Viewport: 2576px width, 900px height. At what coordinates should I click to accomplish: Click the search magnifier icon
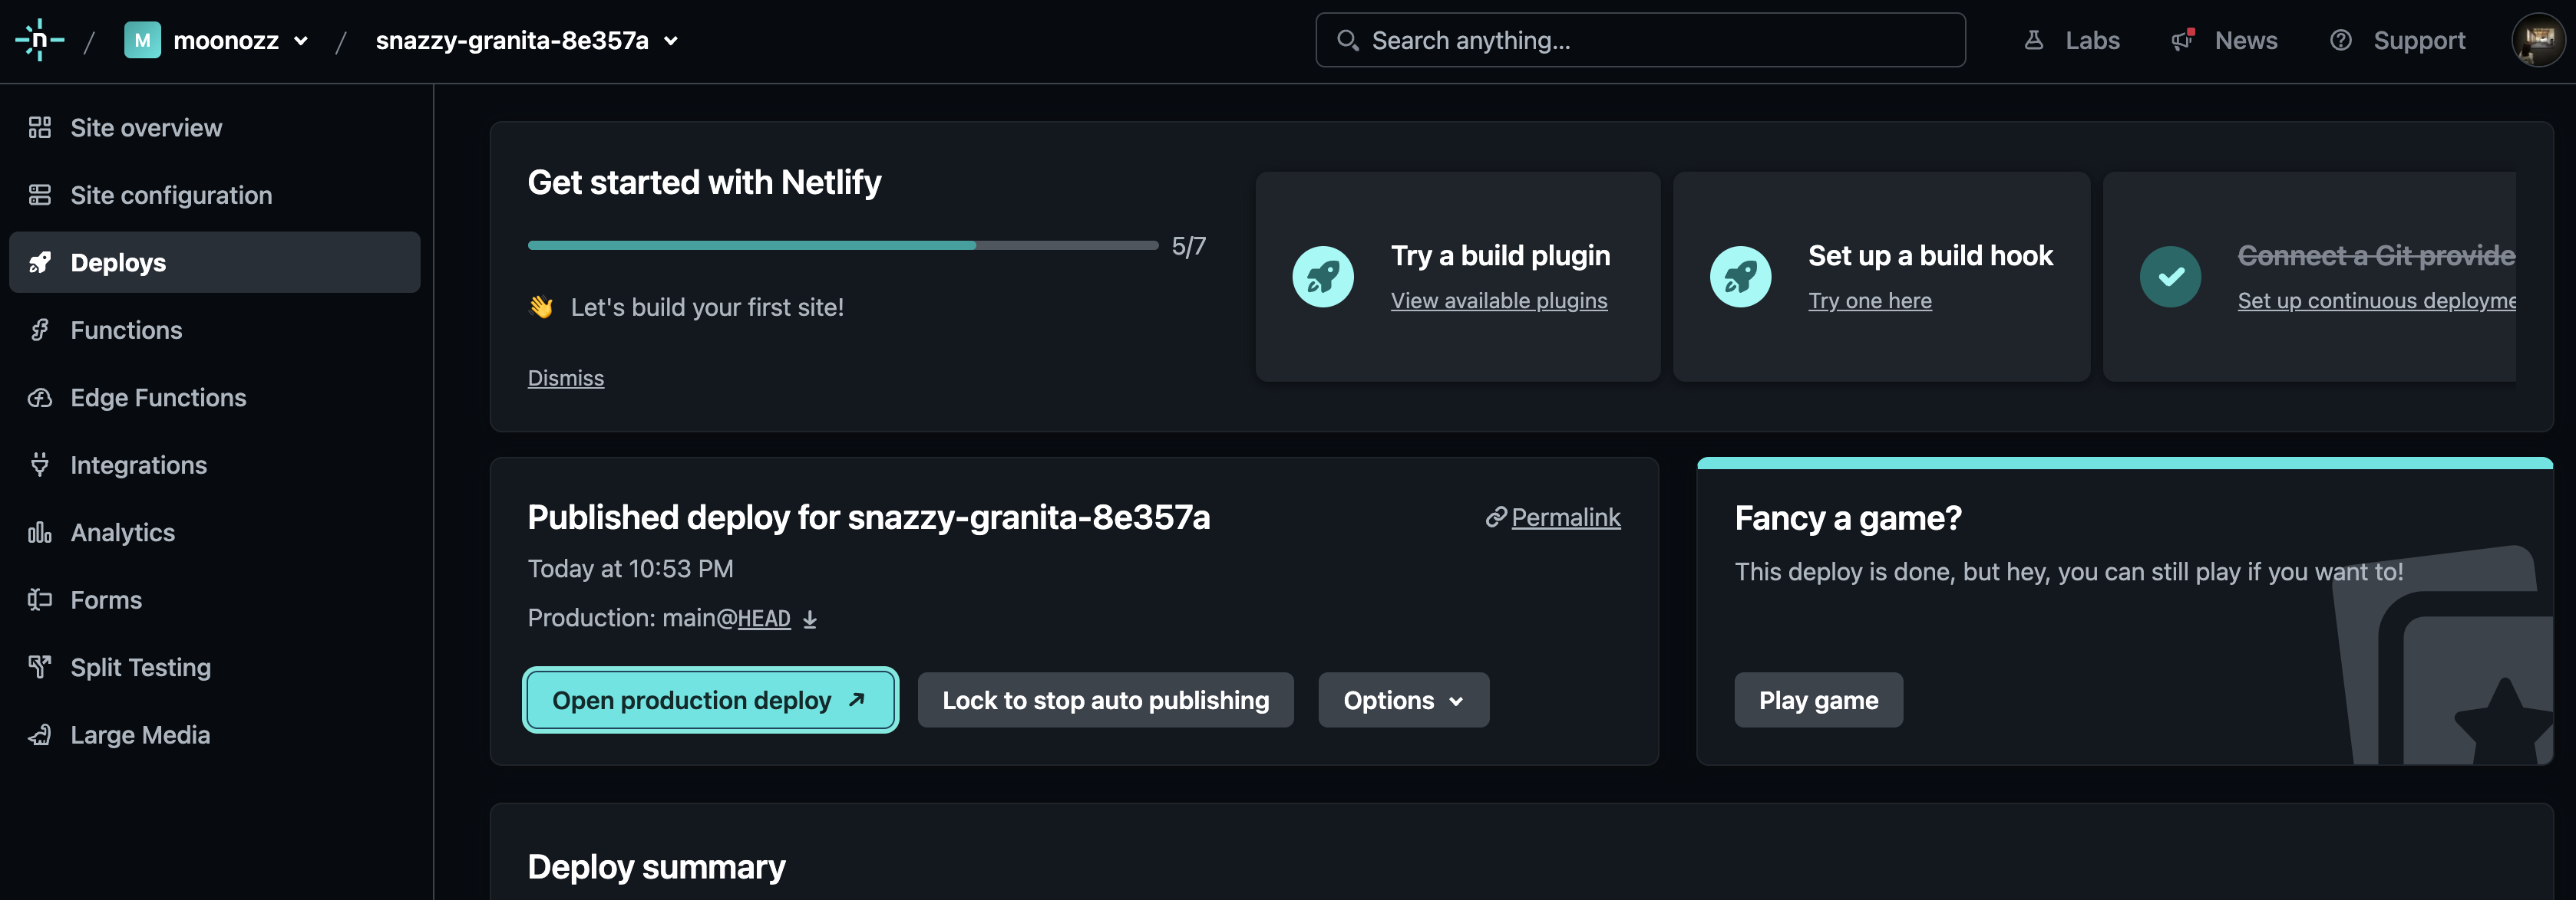(x=1347, y=40)
